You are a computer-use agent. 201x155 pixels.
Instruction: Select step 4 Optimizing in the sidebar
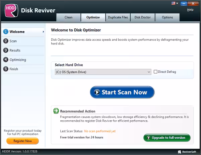click(x=17, y=60)
